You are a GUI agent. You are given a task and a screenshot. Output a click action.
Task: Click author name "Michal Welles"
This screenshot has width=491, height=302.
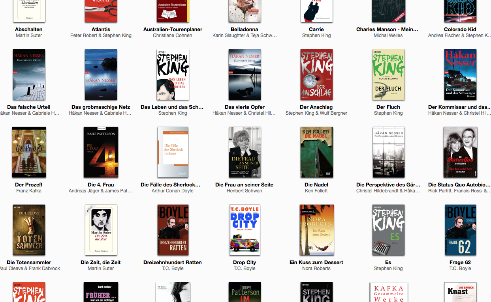(x=388, y=35)
